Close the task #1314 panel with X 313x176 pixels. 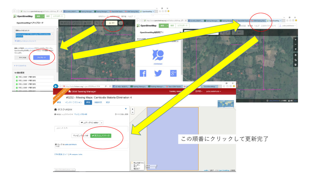click(x=126, y=109)
